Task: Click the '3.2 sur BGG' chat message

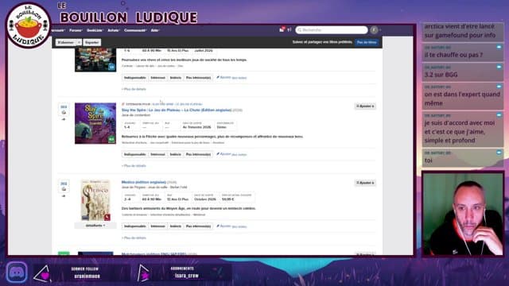Action: pos(463,71)
